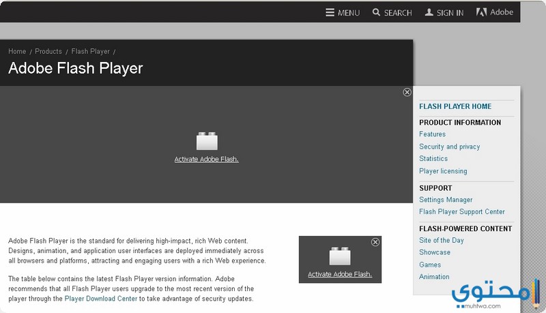This screenshot has width=546, height=313.
Task: Open the Statistics link
Action: click(x=433, y=159)
